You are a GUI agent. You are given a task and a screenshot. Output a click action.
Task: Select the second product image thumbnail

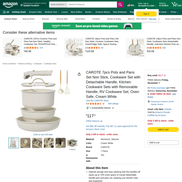pyautogui.click(x=25, y=143)
